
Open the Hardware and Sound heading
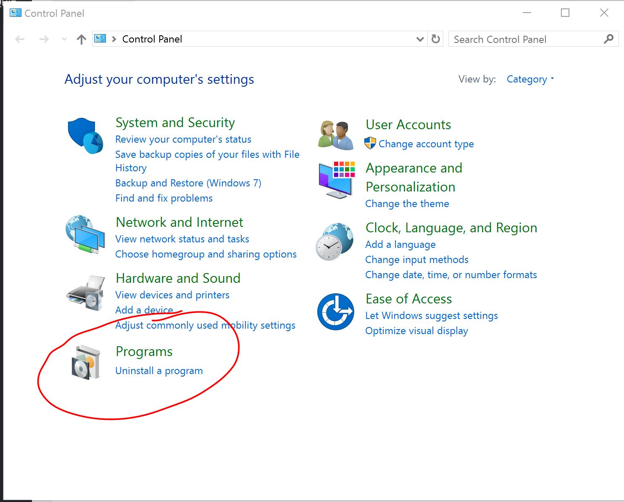pos(178,278)
